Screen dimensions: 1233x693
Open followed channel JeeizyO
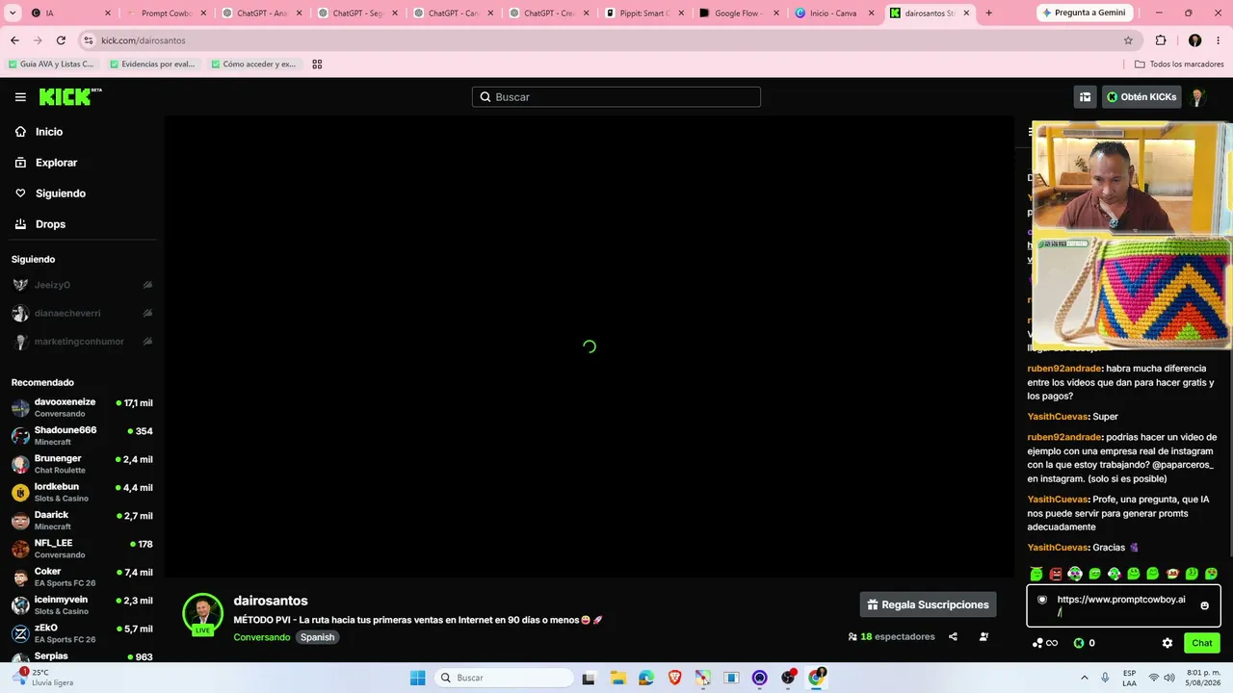click(x=82, y=285)
